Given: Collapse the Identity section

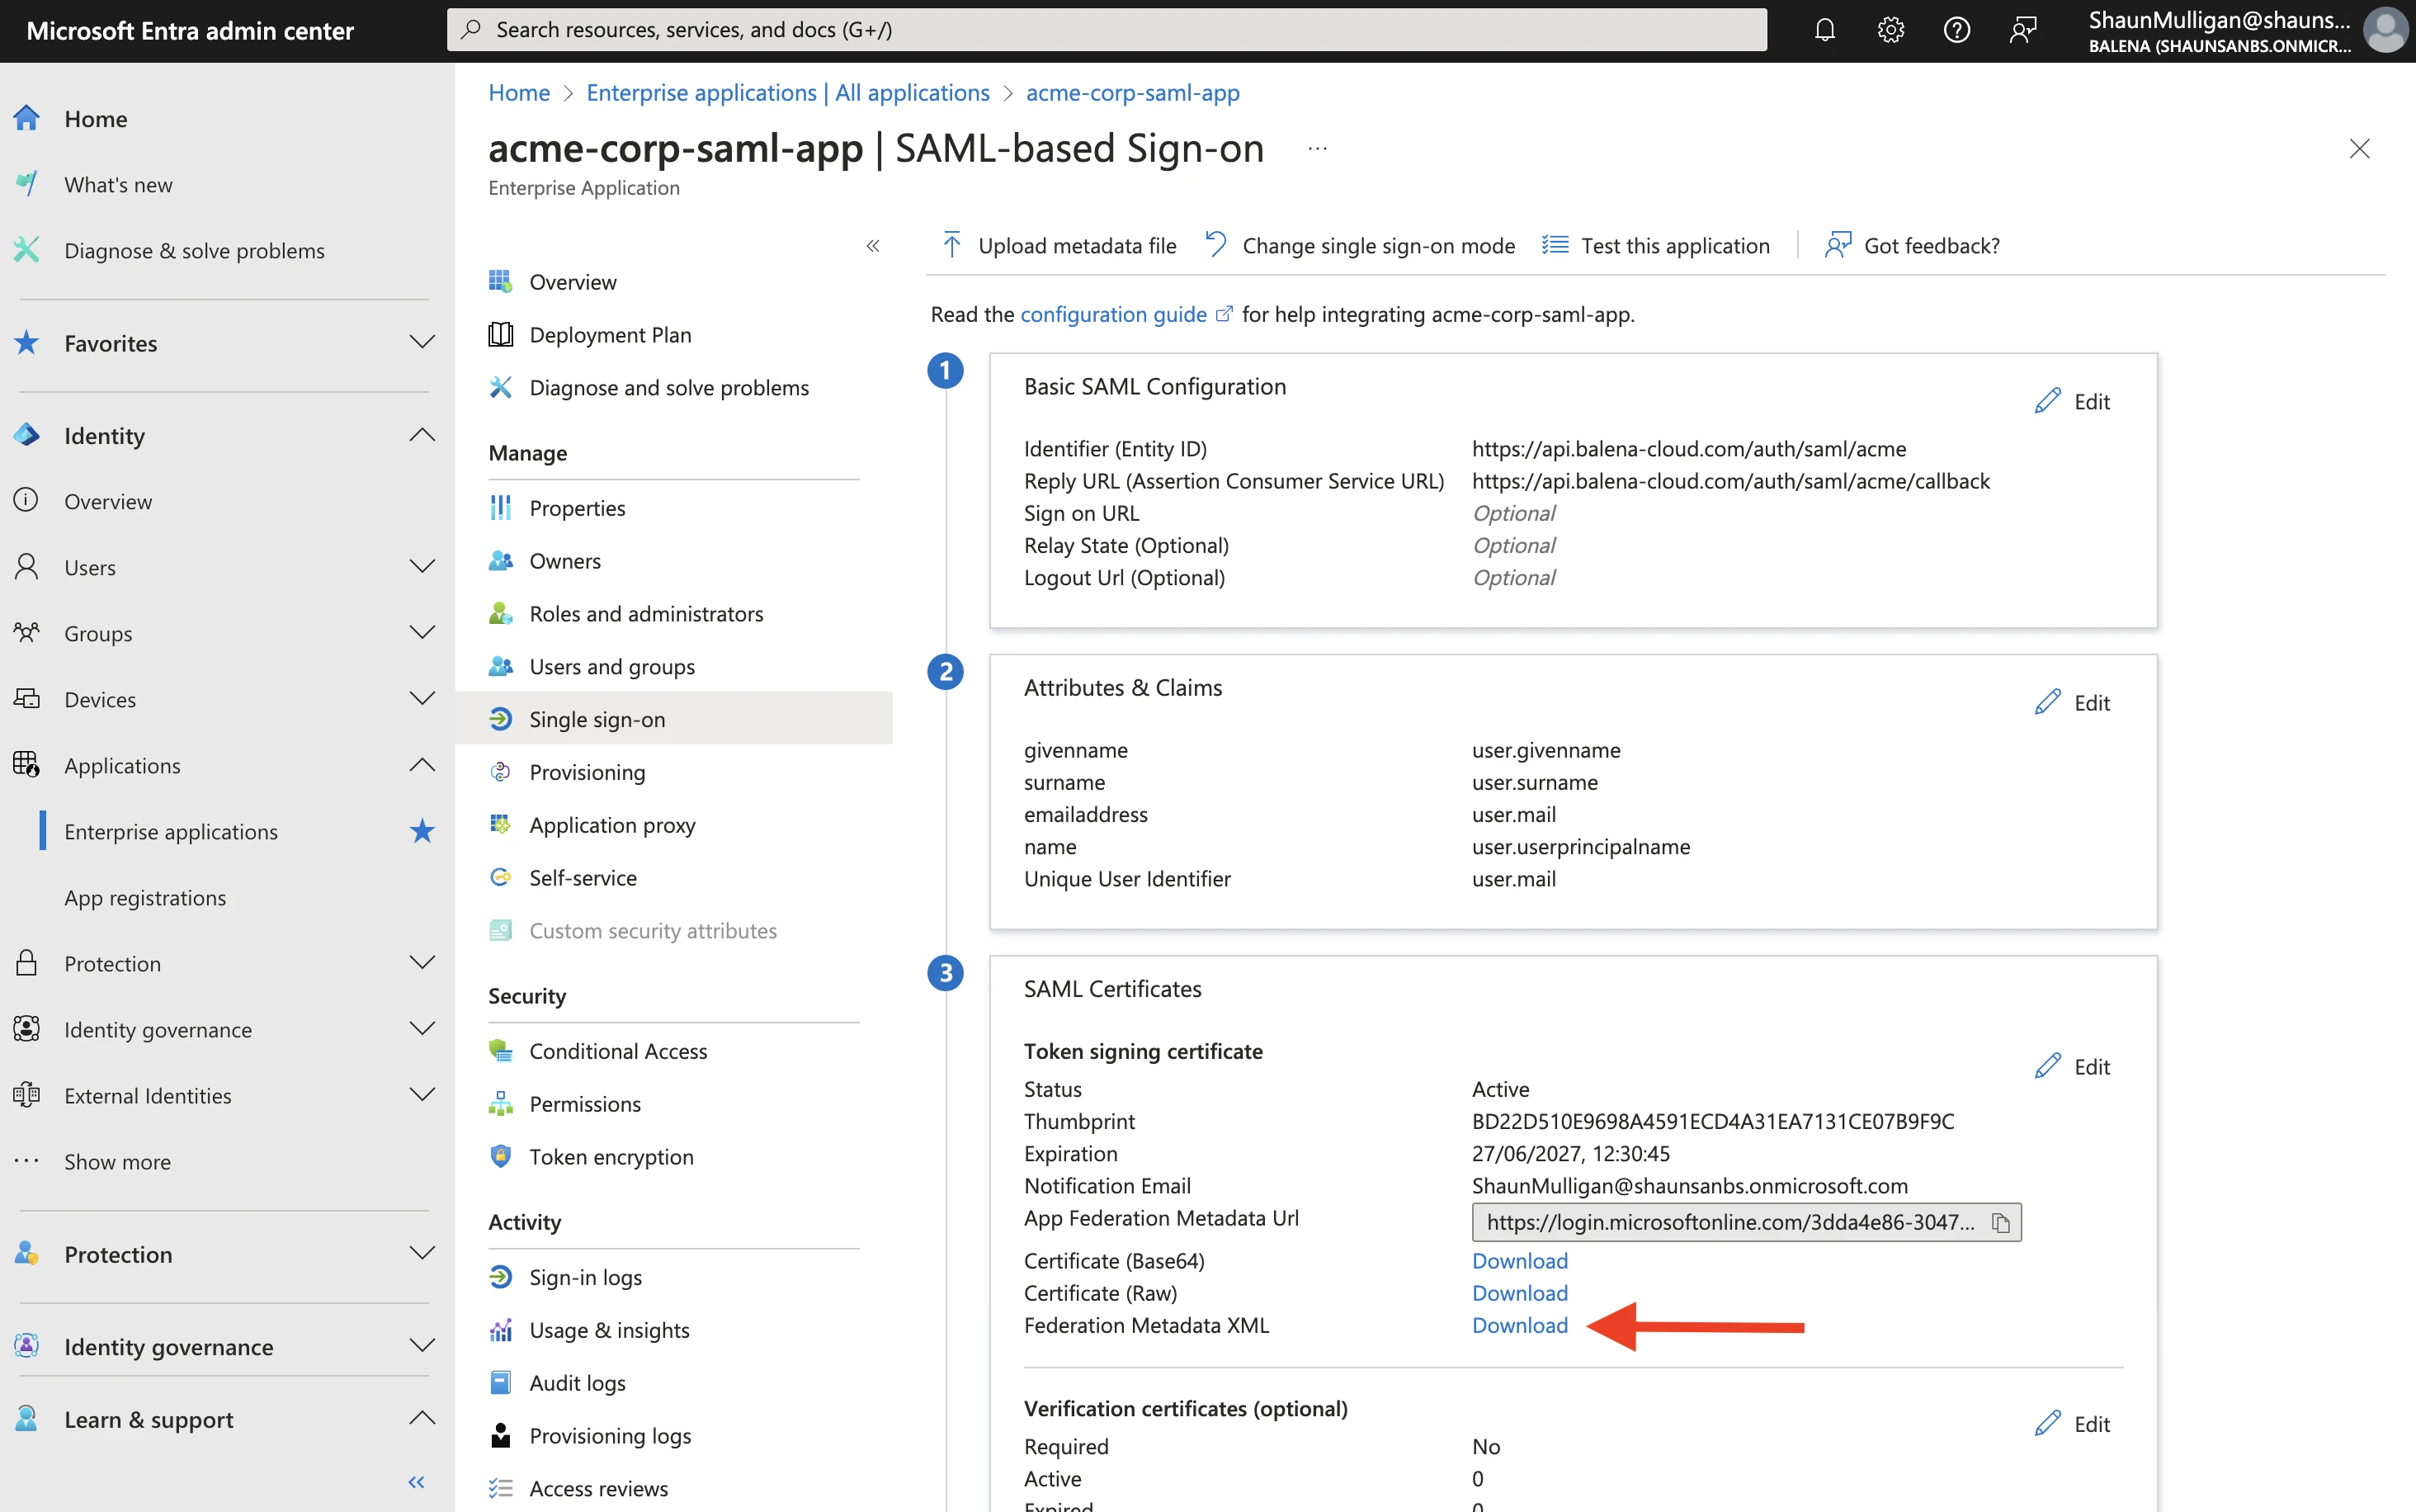Looking at the screenshot, I should (422, 435).
